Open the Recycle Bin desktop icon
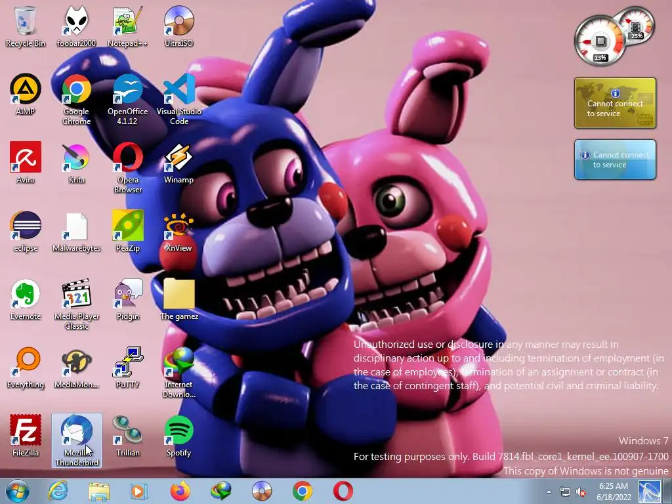This screenshot has width=672, height=504. coord(26,26)
